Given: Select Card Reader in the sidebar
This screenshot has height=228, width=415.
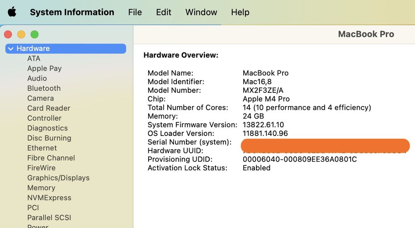Looking at the screenshot, I should point(49,108).
